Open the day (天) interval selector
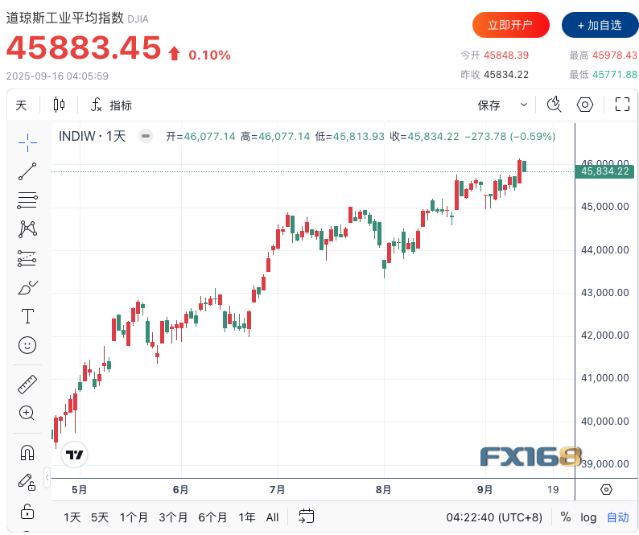639x535 pixels. 21,105
